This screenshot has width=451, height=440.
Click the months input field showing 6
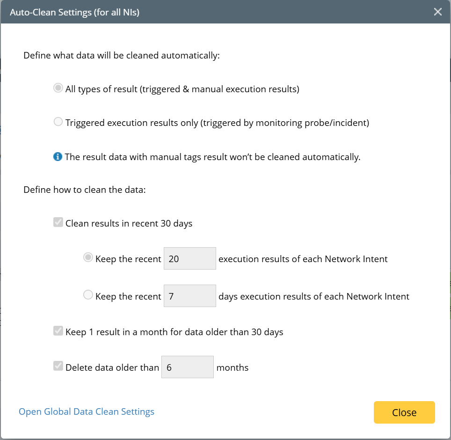(x=187, y=367)
